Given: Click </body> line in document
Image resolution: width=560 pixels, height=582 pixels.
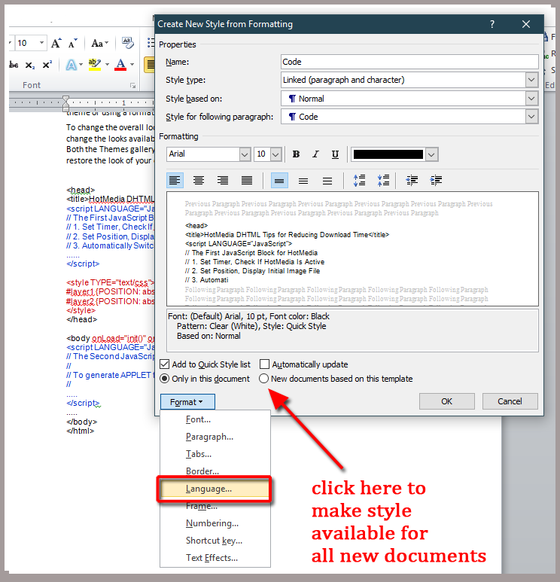Looking at the screenshot, I should [81, 422].
